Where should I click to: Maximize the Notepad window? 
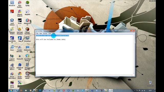click(x=129, y=31)
